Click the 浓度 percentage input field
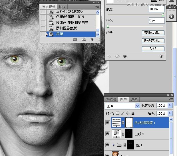Image resolution: width=177 pixels, height=156 pixels. point(157,9)
